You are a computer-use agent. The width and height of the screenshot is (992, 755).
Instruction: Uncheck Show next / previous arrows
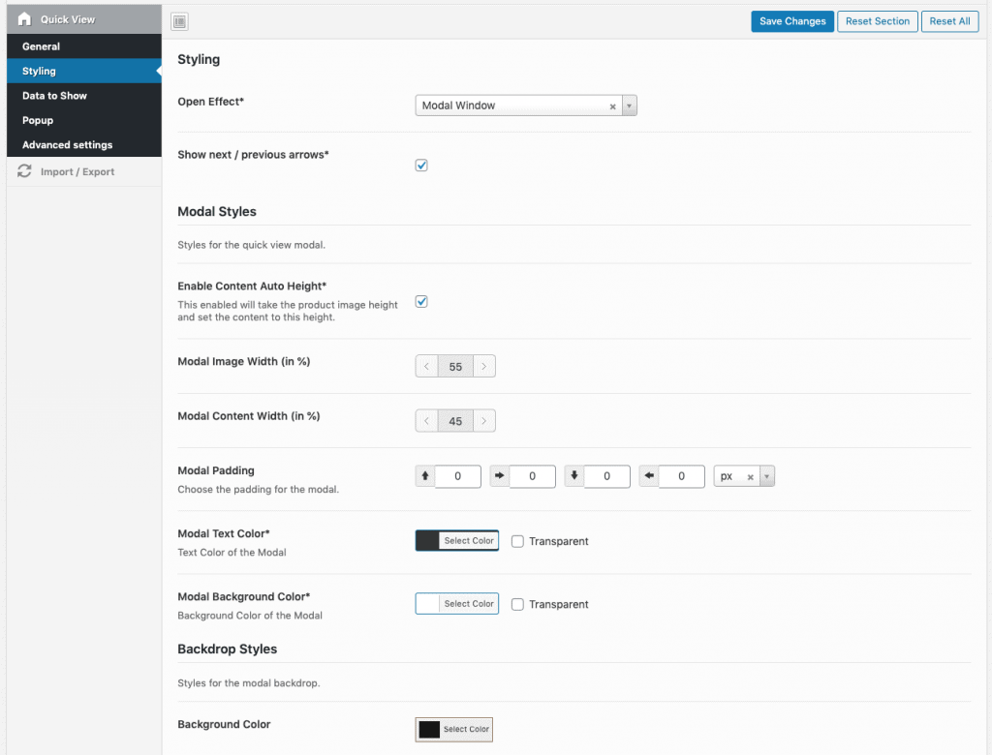(421, 166)
